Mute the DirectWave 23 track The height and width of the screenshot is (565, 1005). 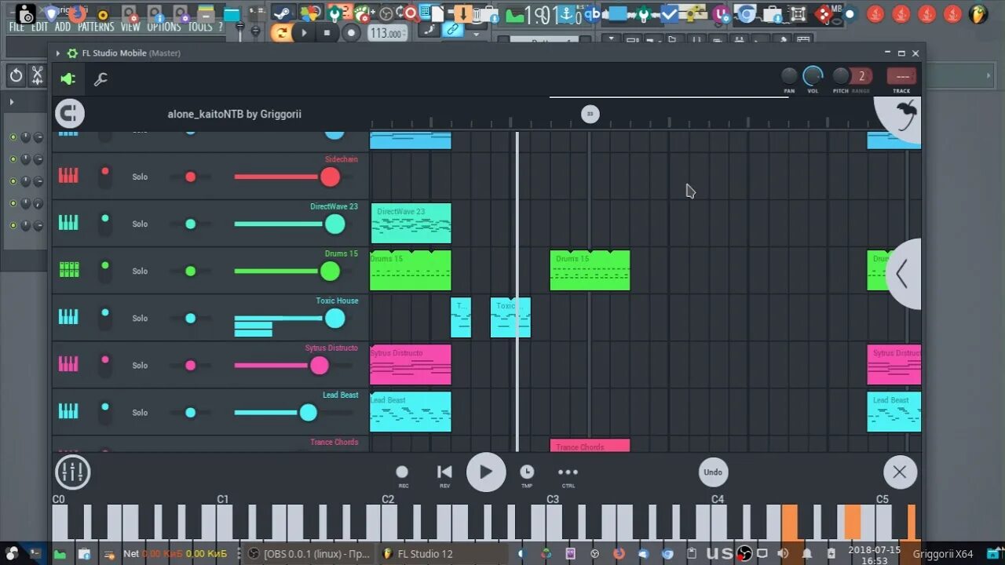[104, 224]
